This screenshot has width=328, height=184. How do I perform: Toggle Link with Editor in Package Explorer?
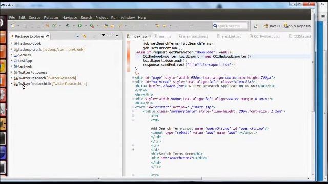click(x=85, y=36)
